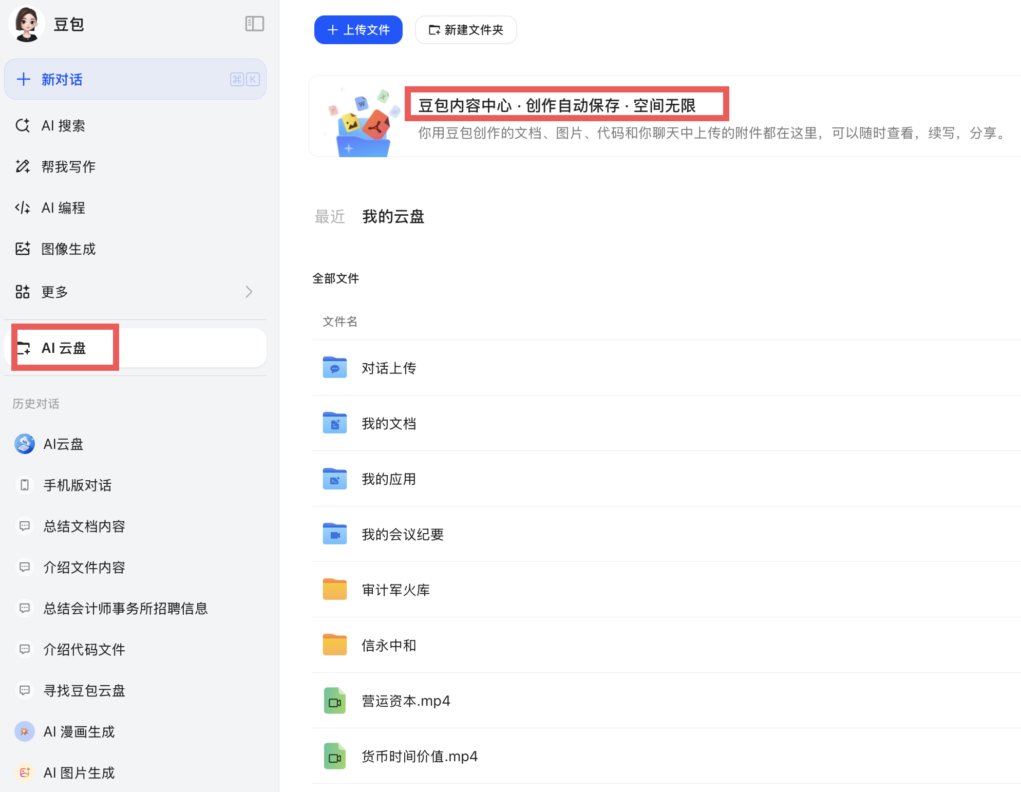The width and height of the screenshot is (1021, 792).
Task: Open the 我的会议纪要 folder
Action: (666, 534)
